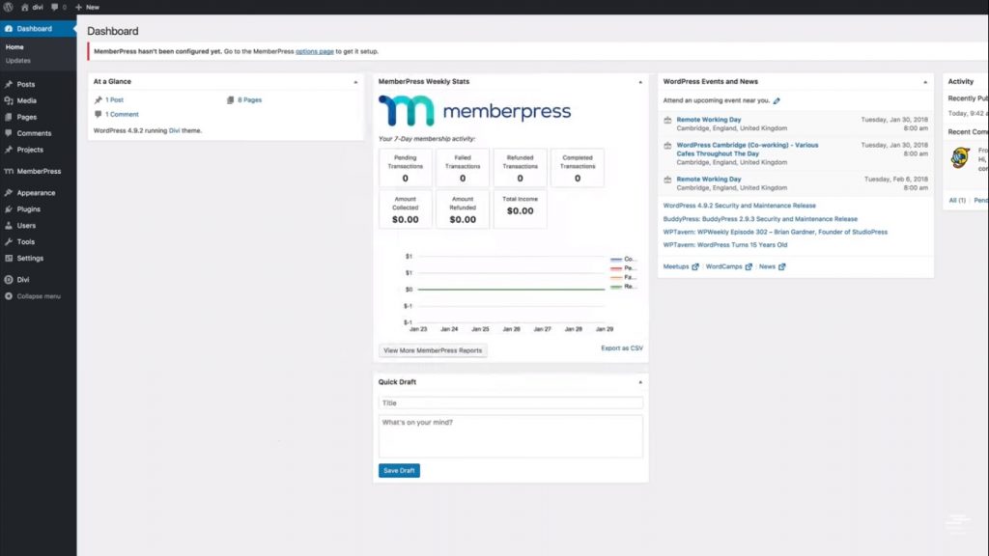Click the Pending Transactions stat box
This screenshot has height=556, width=989.
[x=405, y=168]
